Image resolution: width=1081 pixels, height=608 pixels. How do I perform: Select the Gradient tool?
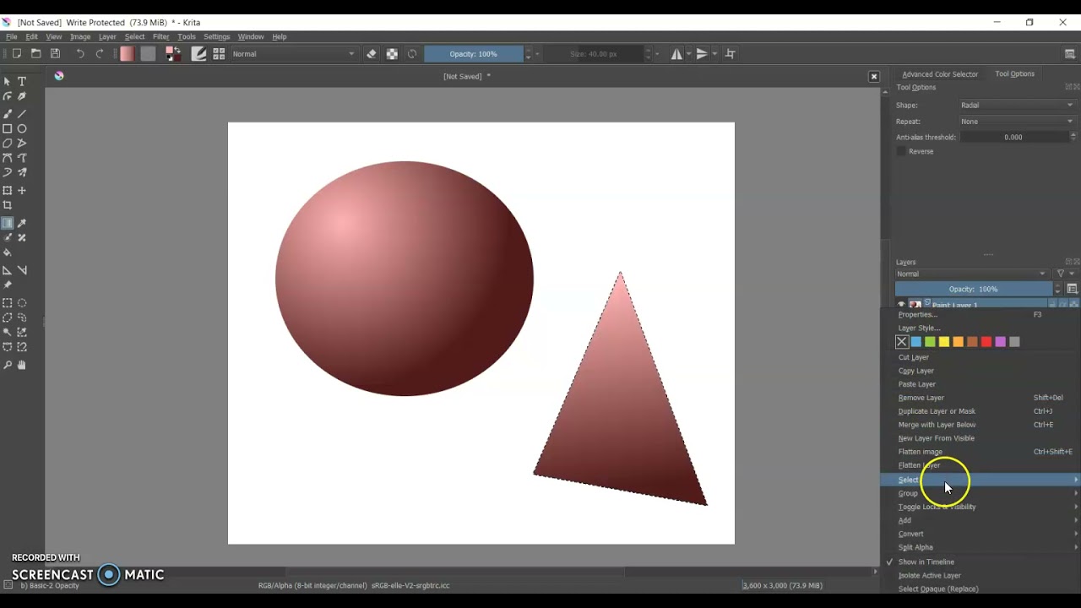(x=8, y=224)
